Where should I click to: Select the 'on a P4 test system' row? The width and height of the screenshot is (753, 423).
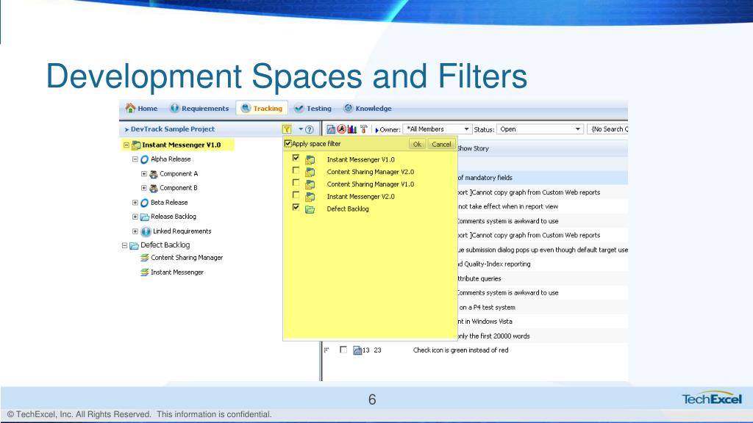pos(543,308)
